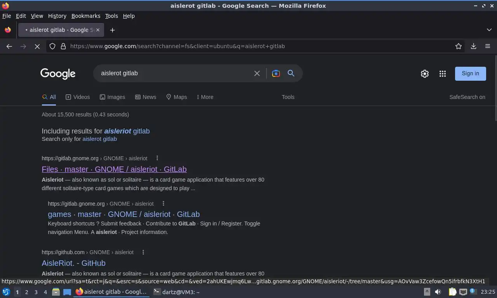This screenshot has height=298, width=497.
Task: Click the corrected aisleriot gitlab link
Action: click(127, 131)
